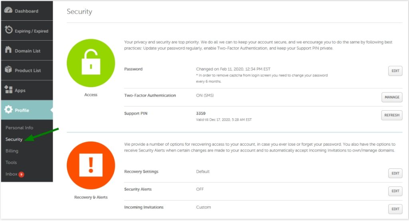Click the orange Recovery & Alerts exclamation icon
The image size is (409, 221).
[x=91, y=165]
